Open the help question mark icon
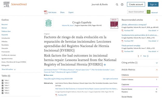162x98 pixels. (122, 5)
